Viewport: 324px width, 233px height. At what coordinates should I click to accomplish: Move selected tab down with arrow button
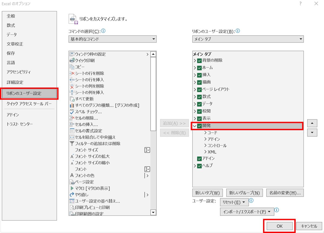(x=312, y=132)
